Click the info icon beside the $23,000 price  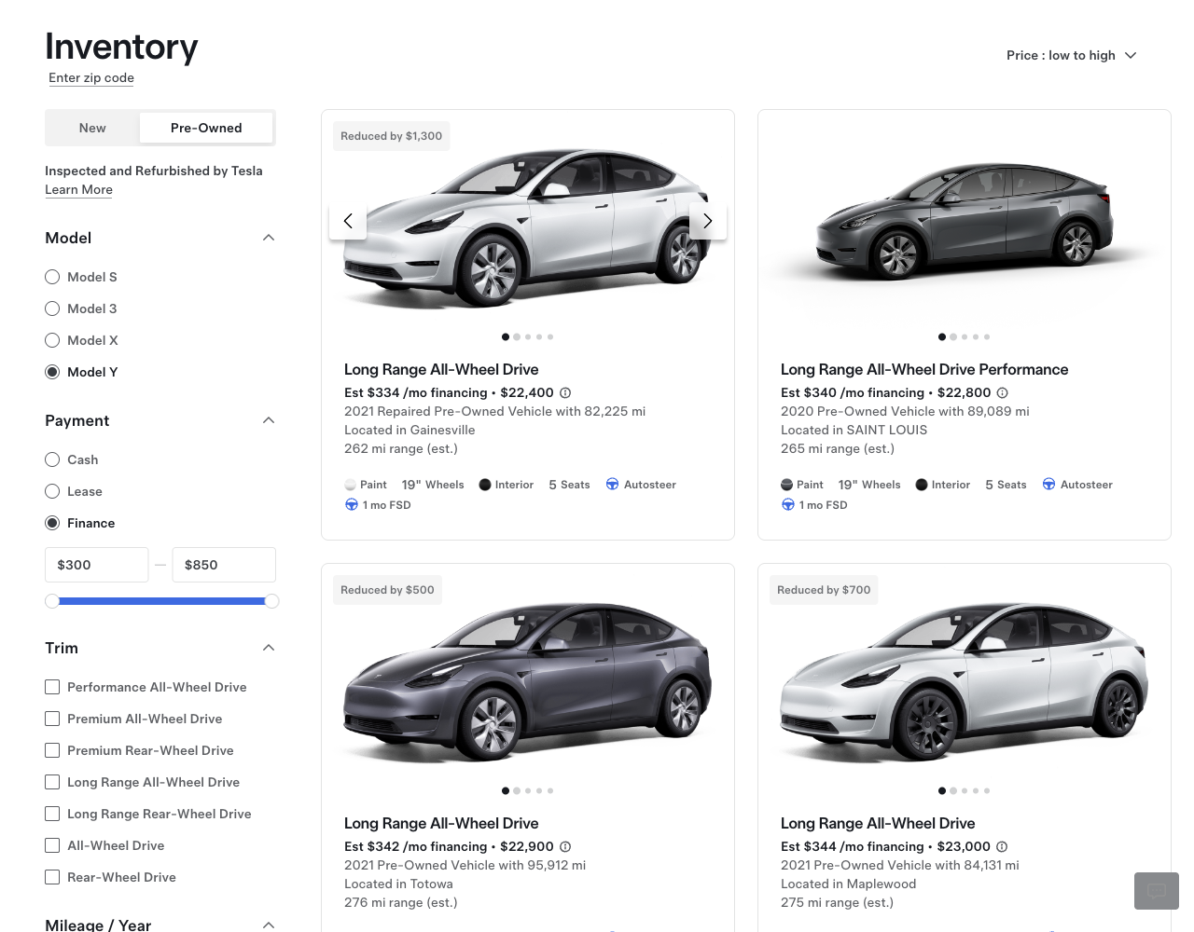[1002, 846]
